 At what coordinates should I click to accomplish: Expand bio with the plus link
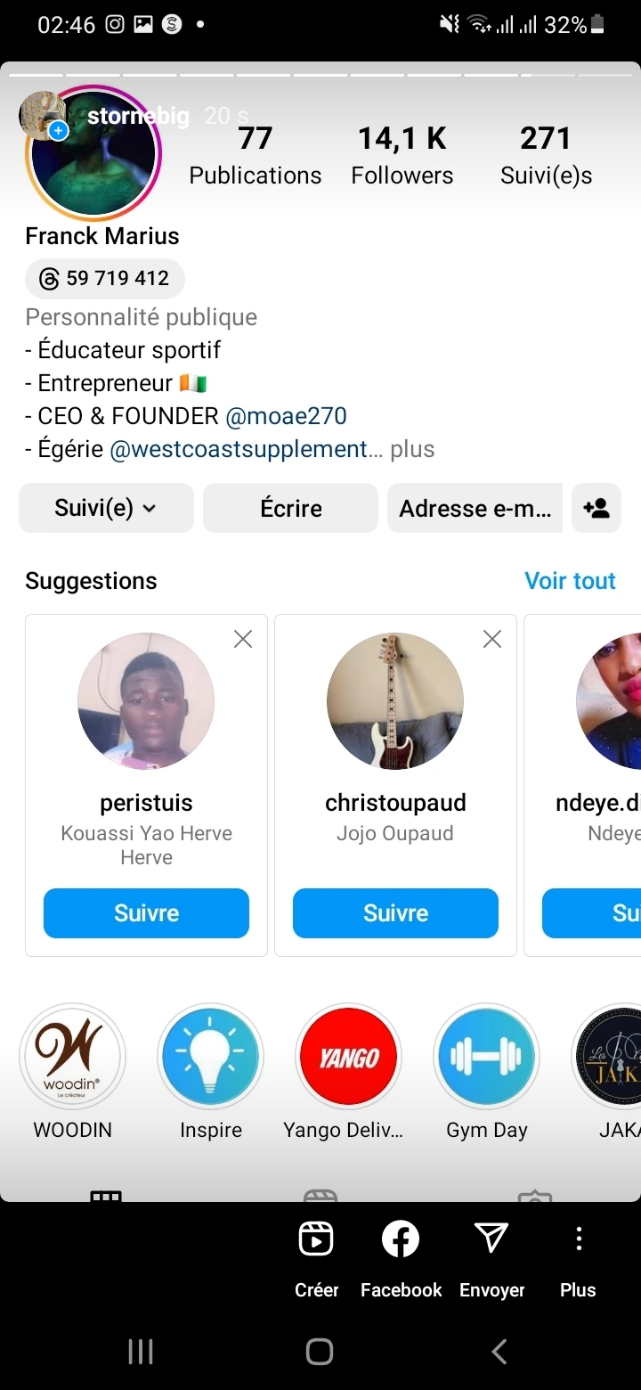[412, 449]
